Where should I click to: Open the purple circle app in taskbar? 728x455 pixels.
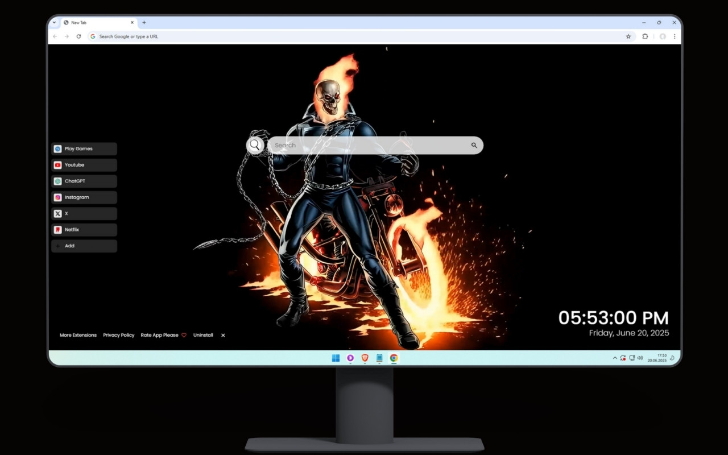pyautogui.click(x=350, y=358)
